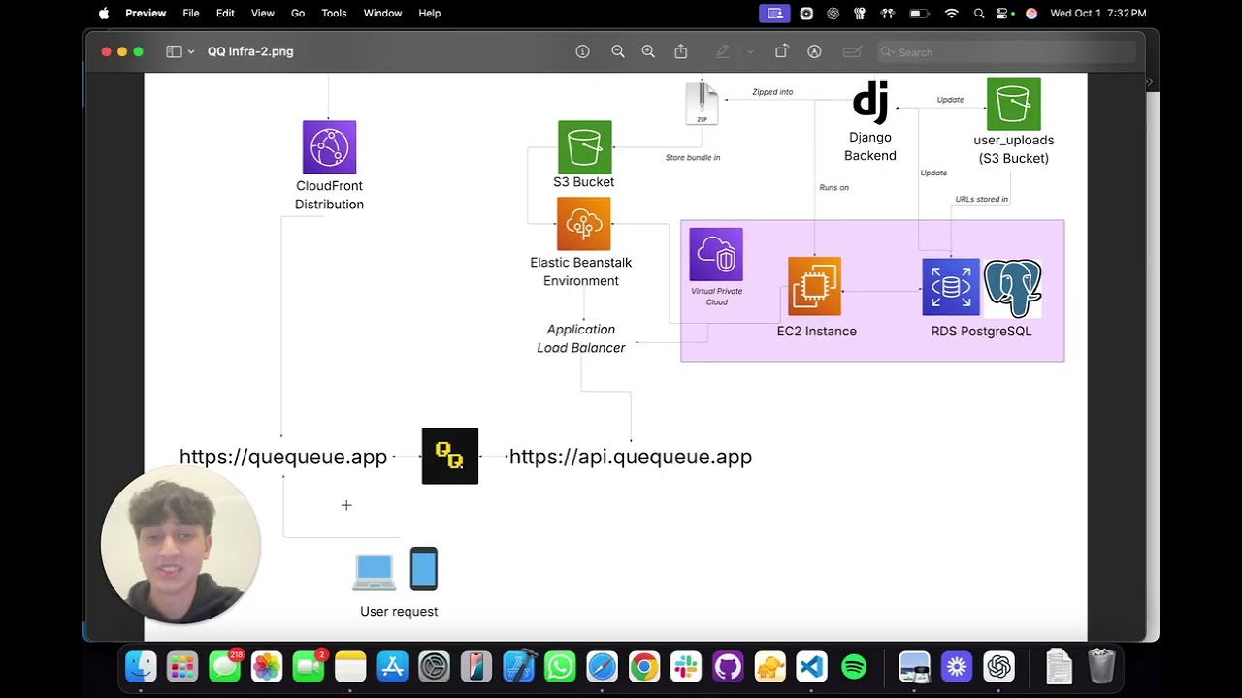This screenshot has height=698, width=1242.
Task: Click the Form Filling toolbar icon
Action: tap(852, 51)
